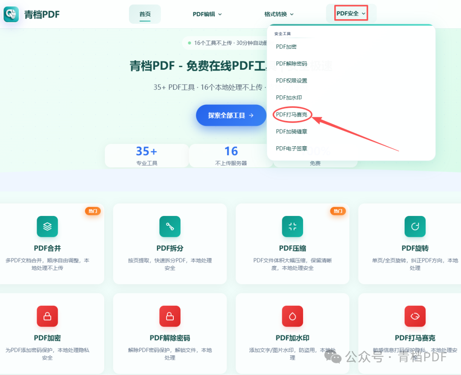Click the 热门 badge on PDF合并 card
Viewport: 461px width, 375px height.
[x=93, y=211]
